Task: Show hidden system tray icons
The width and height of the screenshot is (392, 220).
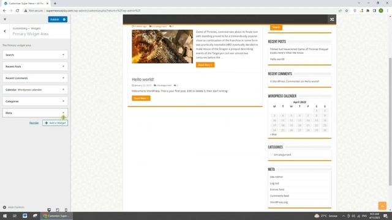Action: click(344, 216)
